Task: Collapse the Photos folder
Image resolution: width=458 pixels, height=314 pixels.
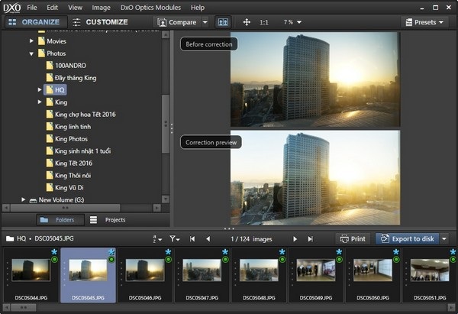Action: pyautogui.click(x=31, y=53)
